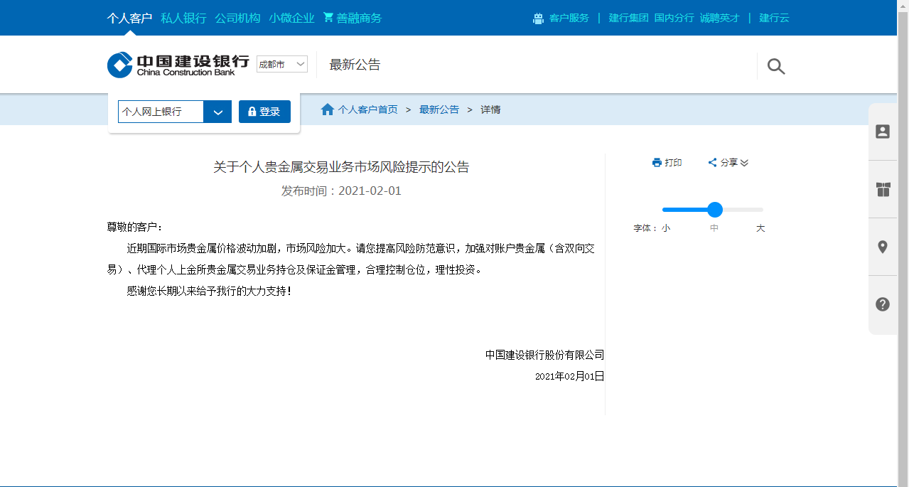Open the gift/promotions icon in right sidebar
909x487 pixels.
click(x=883, y=190)
